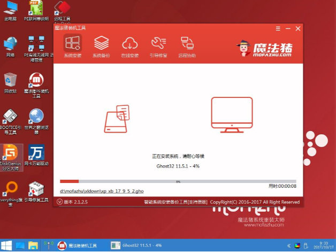Click the Ghost32 11.5.1 - 4% status text

(178, 166)
